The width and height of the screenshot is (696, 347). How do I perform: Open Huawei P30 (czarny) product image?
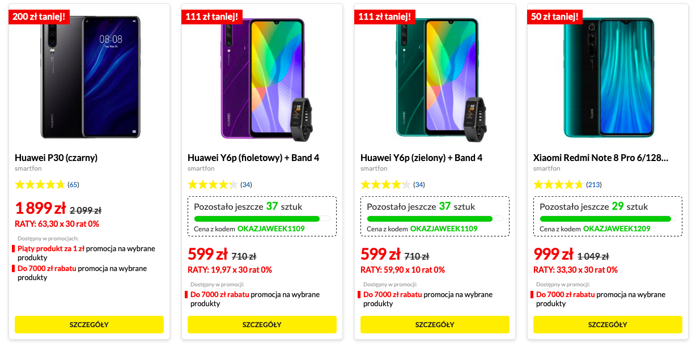pos(90,77)
